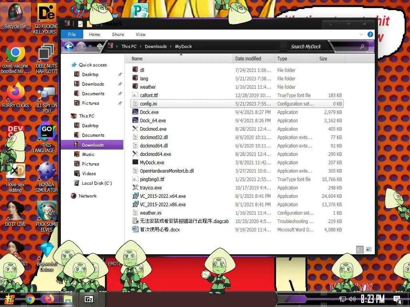This screenshot has height=307, width=410.
Task: Select the Dock_64.exe application icon
Action: 135,120
